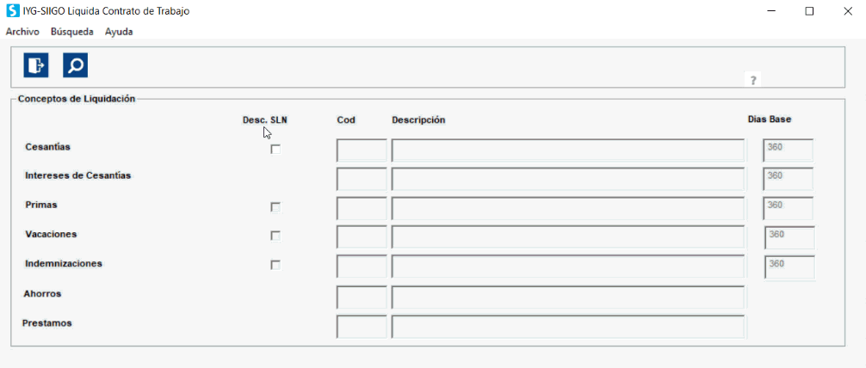The image size is (866, 368).
Task: Toggle Desc. SLN checkbox for Indemnizaciones
Action: click(x=275, y=265)
